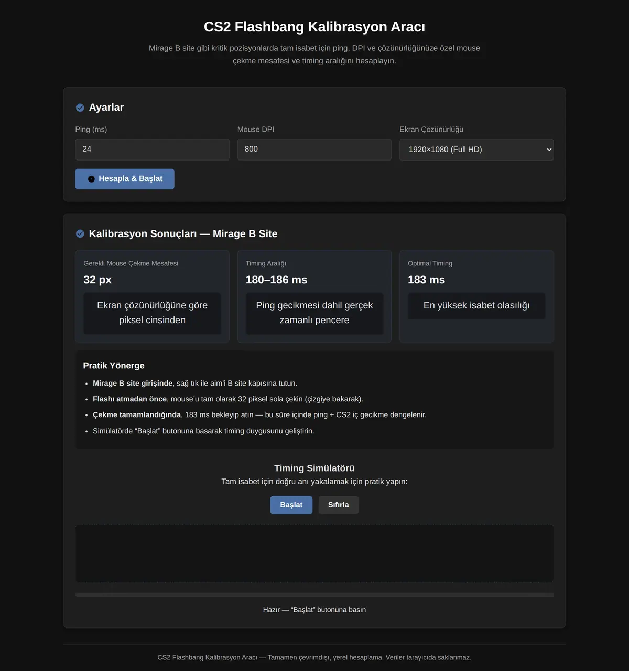Click the 'Mirage B site girişinde' instruction line

tap(195, 384)
